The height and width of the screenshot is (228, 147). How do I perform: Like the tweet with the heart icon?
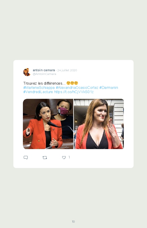64,158
